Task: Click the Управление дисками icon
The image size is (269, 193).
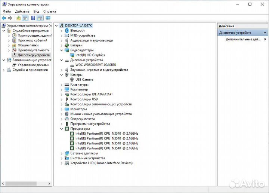Action: tap(14, 65)
